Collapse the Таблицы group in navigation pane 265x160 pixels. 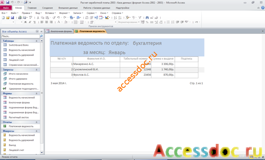point(37,41)
